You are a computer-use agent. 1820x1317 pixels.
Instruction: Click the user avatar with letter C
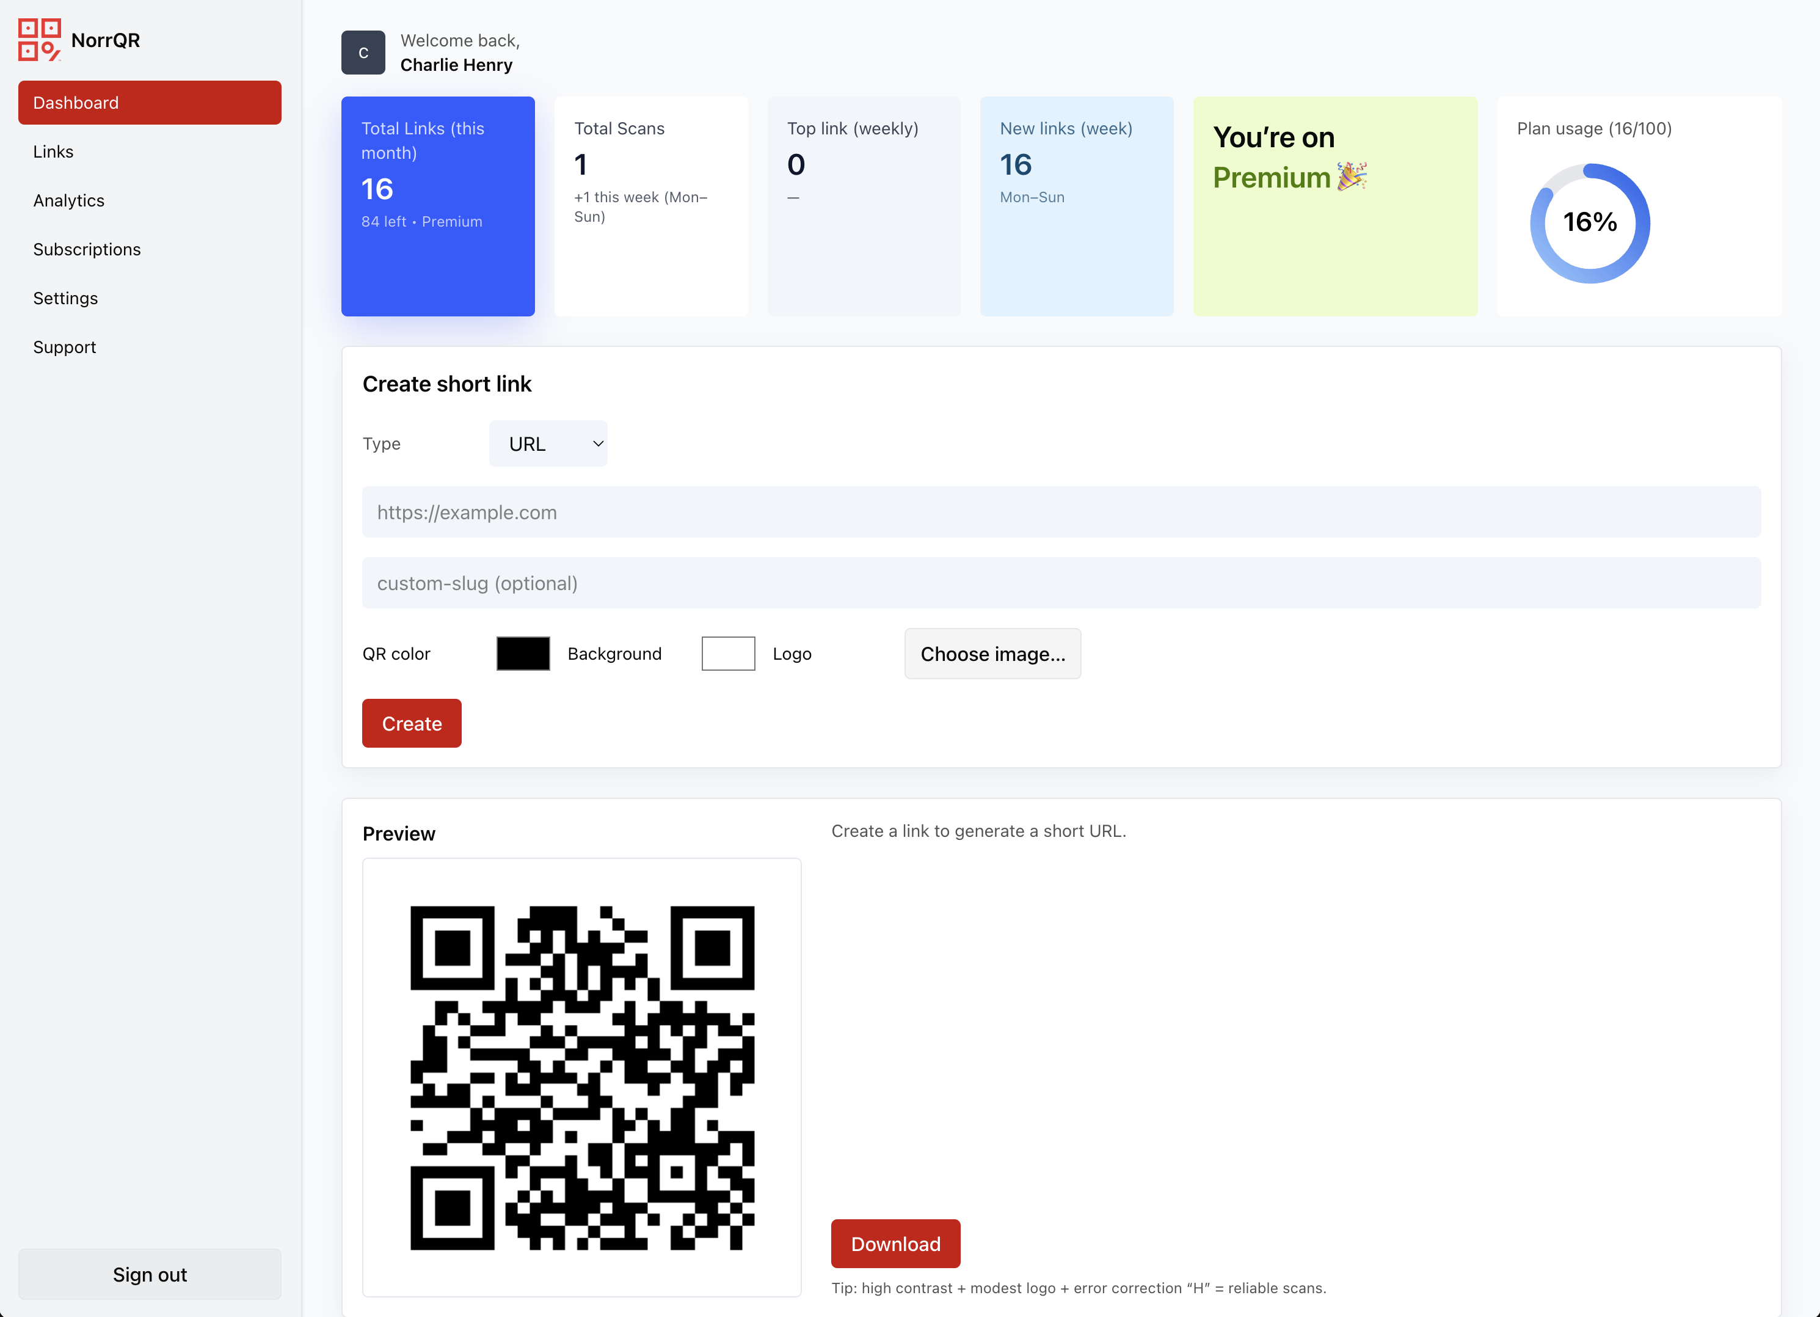[x=363, y=53]
